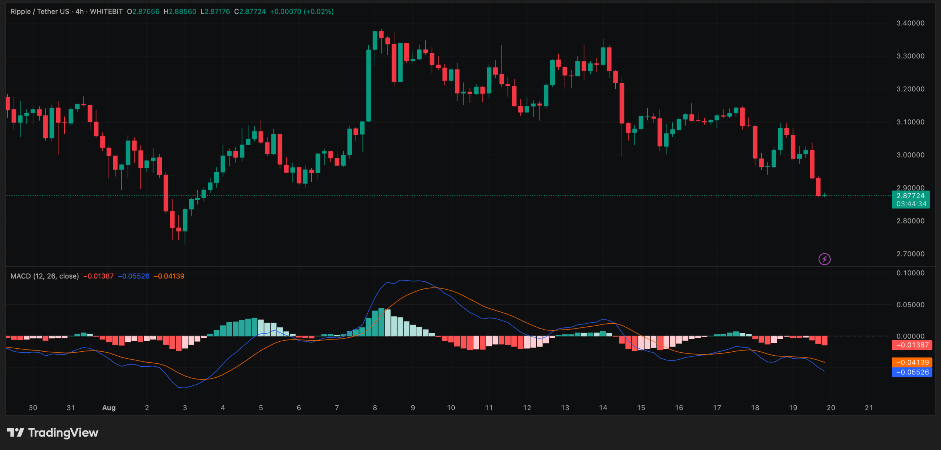Click the 20 date label on time axis

(x=831, y=407)
